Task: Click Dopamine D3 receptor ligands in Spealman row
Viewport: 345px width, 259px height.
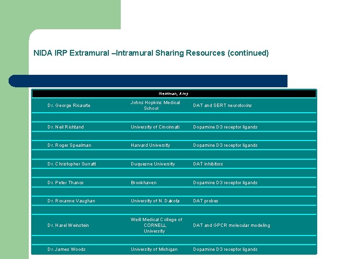Action: click(x=225, y=145)
